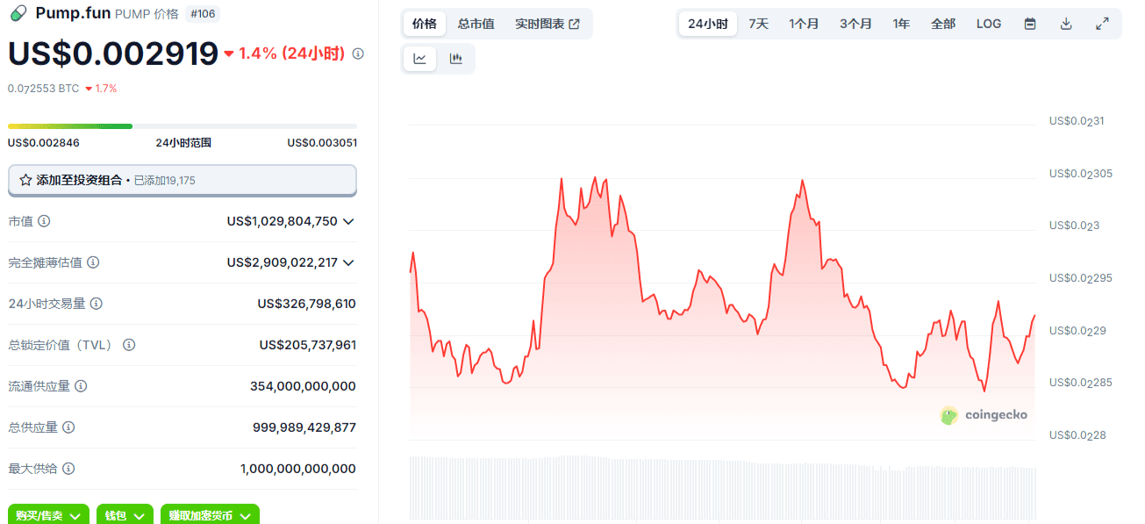Select the 价格 chart tab
The height and width of the screenshot is (524, 1145).
pyautogui.click(x=425, y=24)
